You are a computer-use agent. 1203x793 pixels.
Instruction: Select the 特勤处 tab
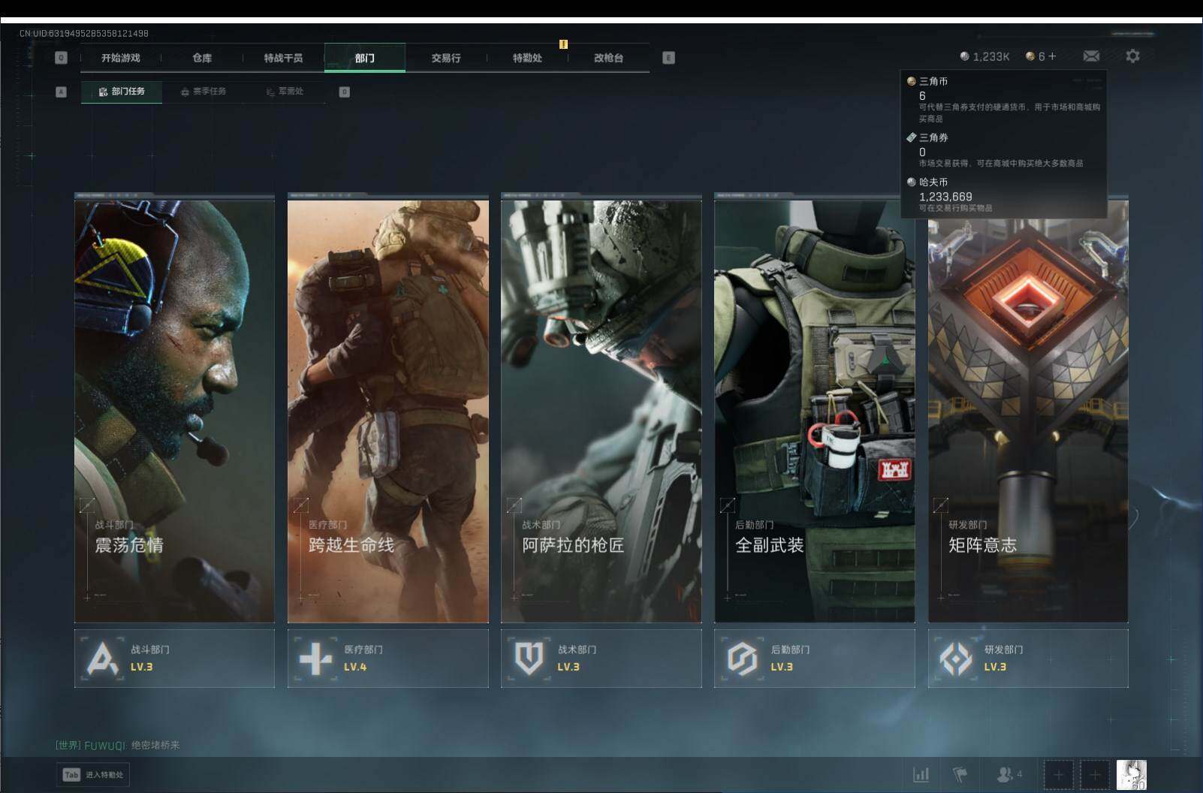click(527, 58)
